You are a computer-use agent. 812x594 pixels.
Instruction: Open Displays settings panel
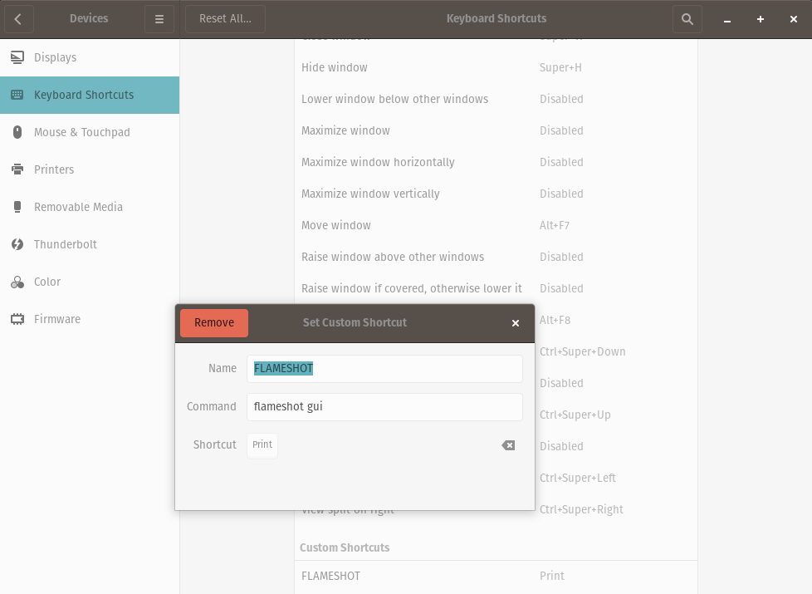tap(90, 57)
